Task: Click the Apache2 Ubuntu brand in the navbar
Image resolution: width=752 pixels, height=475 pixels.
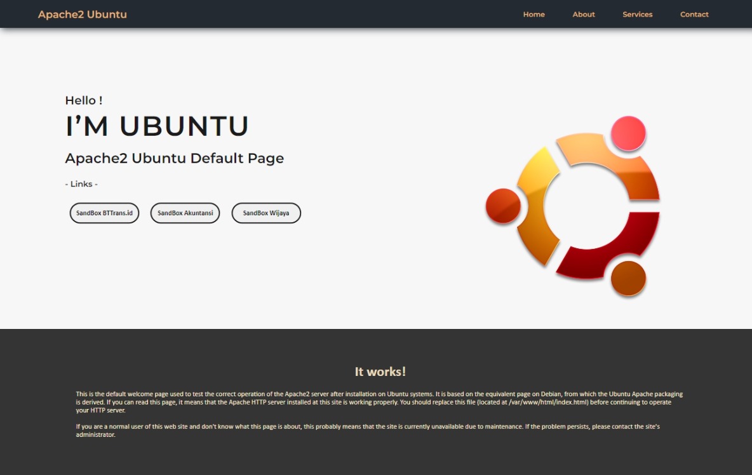Action: tap(83, 14)
